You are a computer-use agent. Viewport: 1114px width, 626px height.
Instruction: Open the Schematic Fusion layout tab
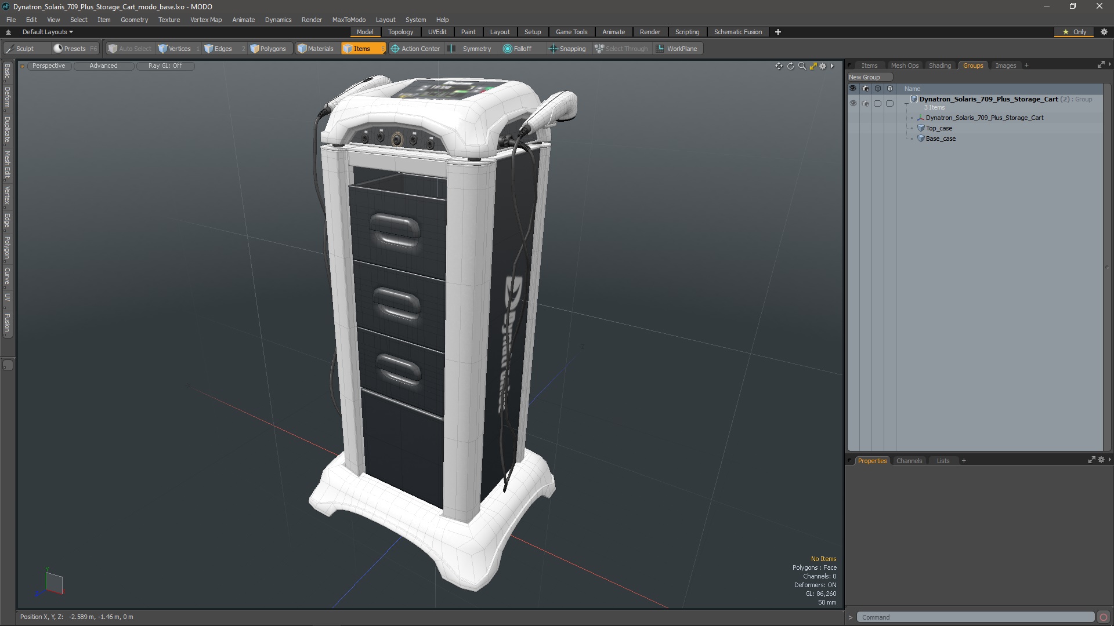pyautogui.click(x=738, y=32)
